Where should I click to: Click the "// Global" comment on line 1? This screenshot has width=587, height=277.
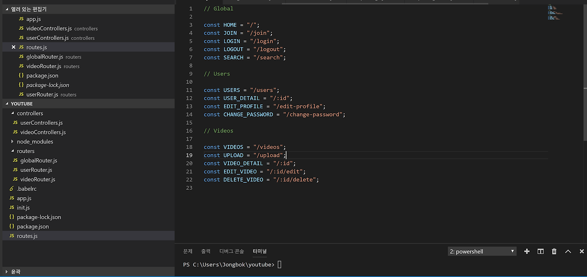pyautogui.click(x=218, y=9)
